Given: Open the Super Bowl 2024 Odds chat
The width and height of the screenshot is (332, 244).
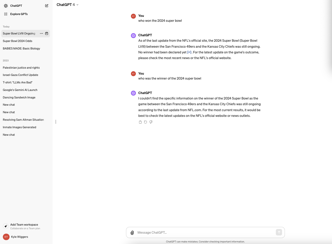Looking at the screenshot, I should (18, 41).
